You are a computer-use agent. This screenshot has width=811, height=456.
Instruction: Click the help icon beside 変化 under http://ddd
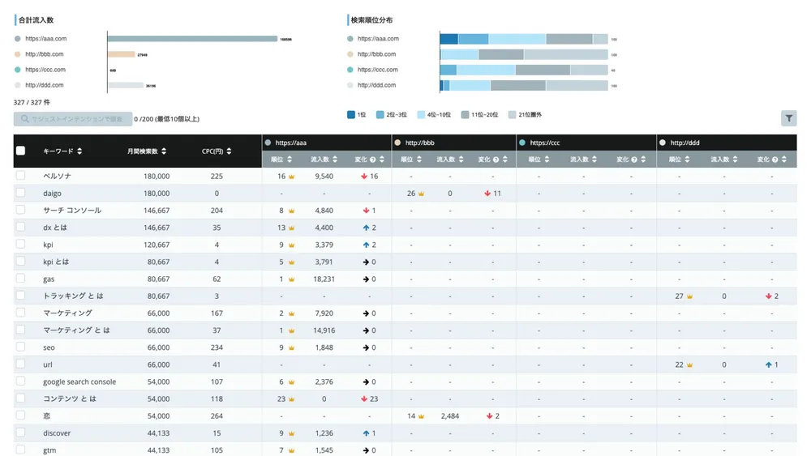(x=775, y=160)
